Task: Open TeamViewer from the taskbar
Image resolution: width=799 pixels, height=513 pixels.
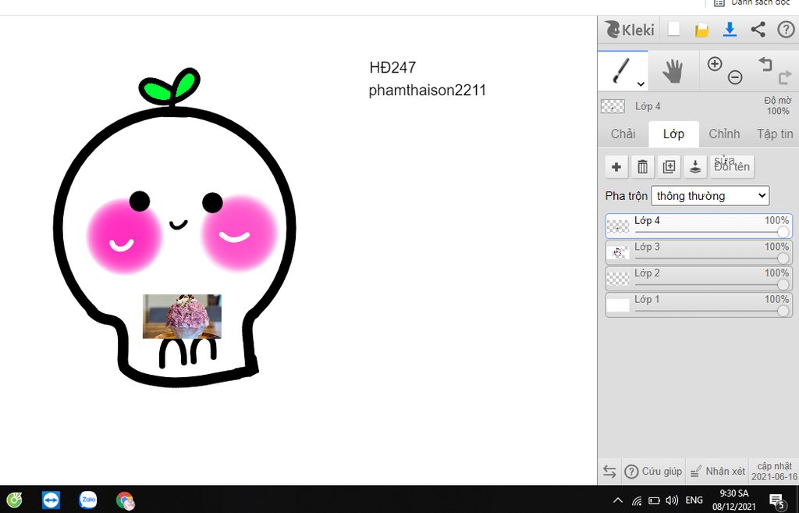Action: (x=51, y=501)
